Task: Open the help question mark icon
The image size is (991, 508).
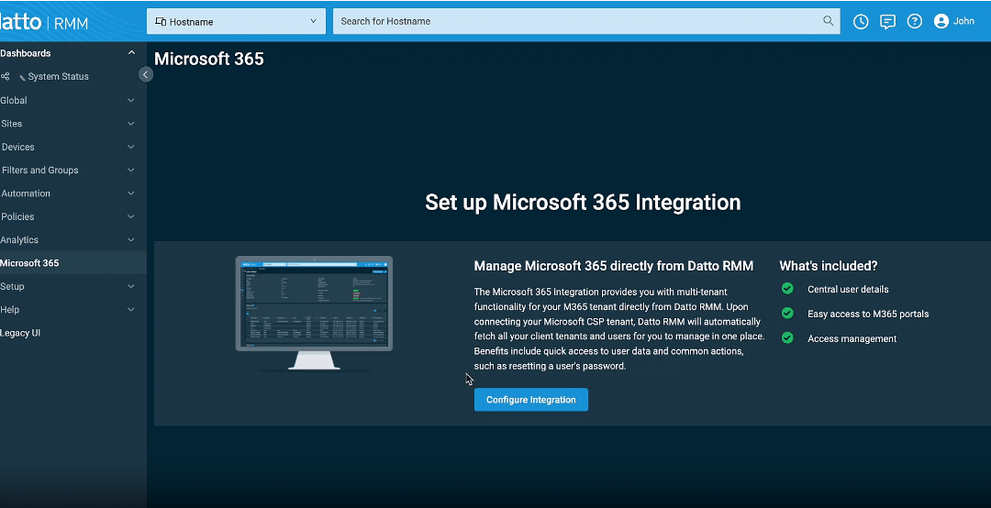Action: pos(914,21)
